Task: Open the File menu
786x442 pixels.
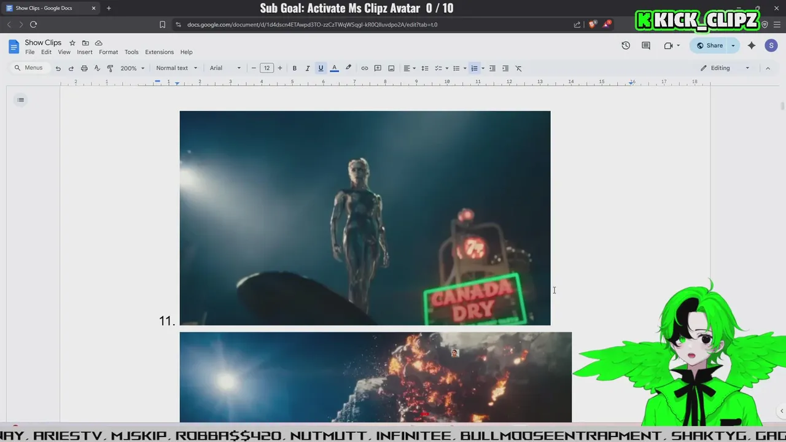Action: coord(29,52)
